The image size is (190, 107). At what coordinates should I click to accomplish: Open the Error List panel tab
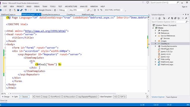tap(4, 100)
